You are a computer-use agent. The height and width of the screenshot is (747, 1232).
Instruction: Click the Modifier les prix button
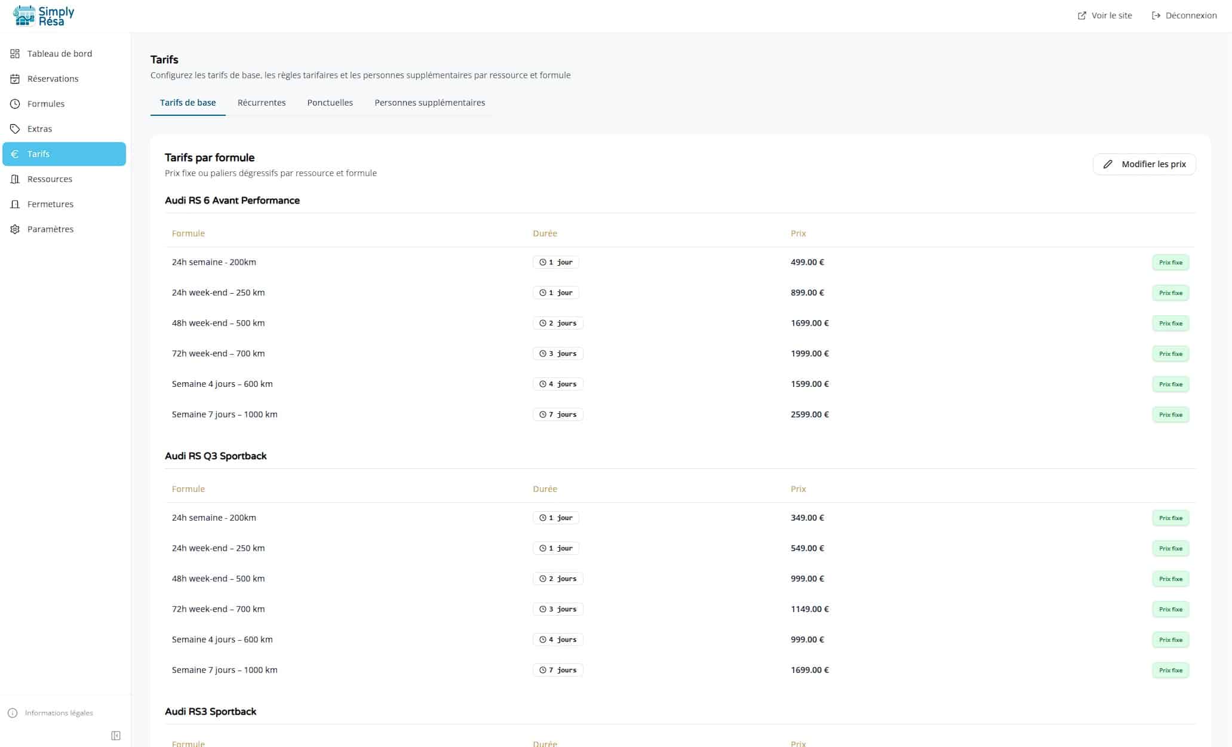coord(1144,164)
